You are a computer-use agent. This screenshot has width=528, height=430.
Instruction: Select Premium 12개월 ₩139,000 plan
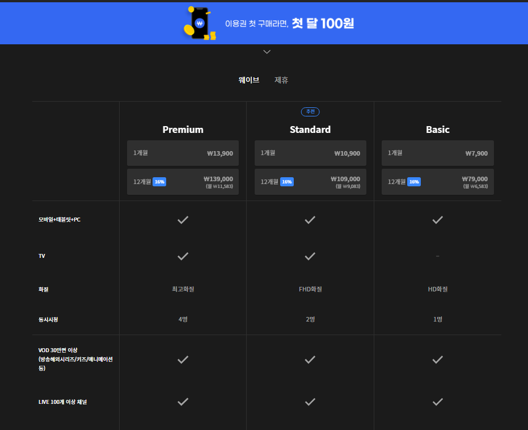183,182
